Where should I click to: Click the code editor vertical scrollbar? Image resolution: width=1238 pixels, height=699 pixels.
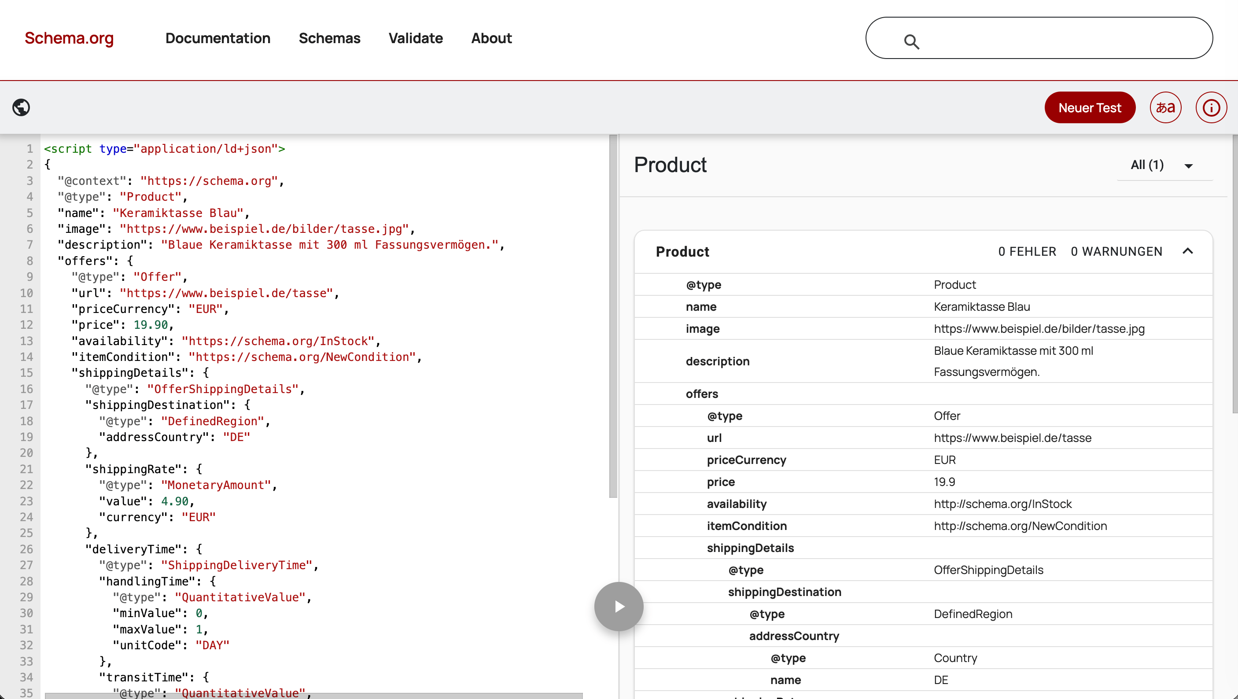(613, 316)
